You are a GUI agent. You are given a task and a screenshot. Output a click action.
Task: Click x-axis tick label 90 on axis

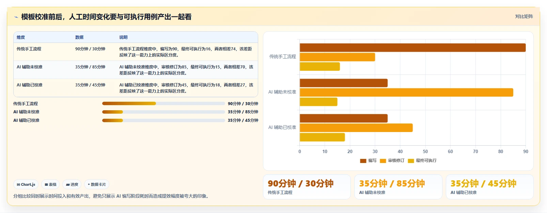point(526,152)
